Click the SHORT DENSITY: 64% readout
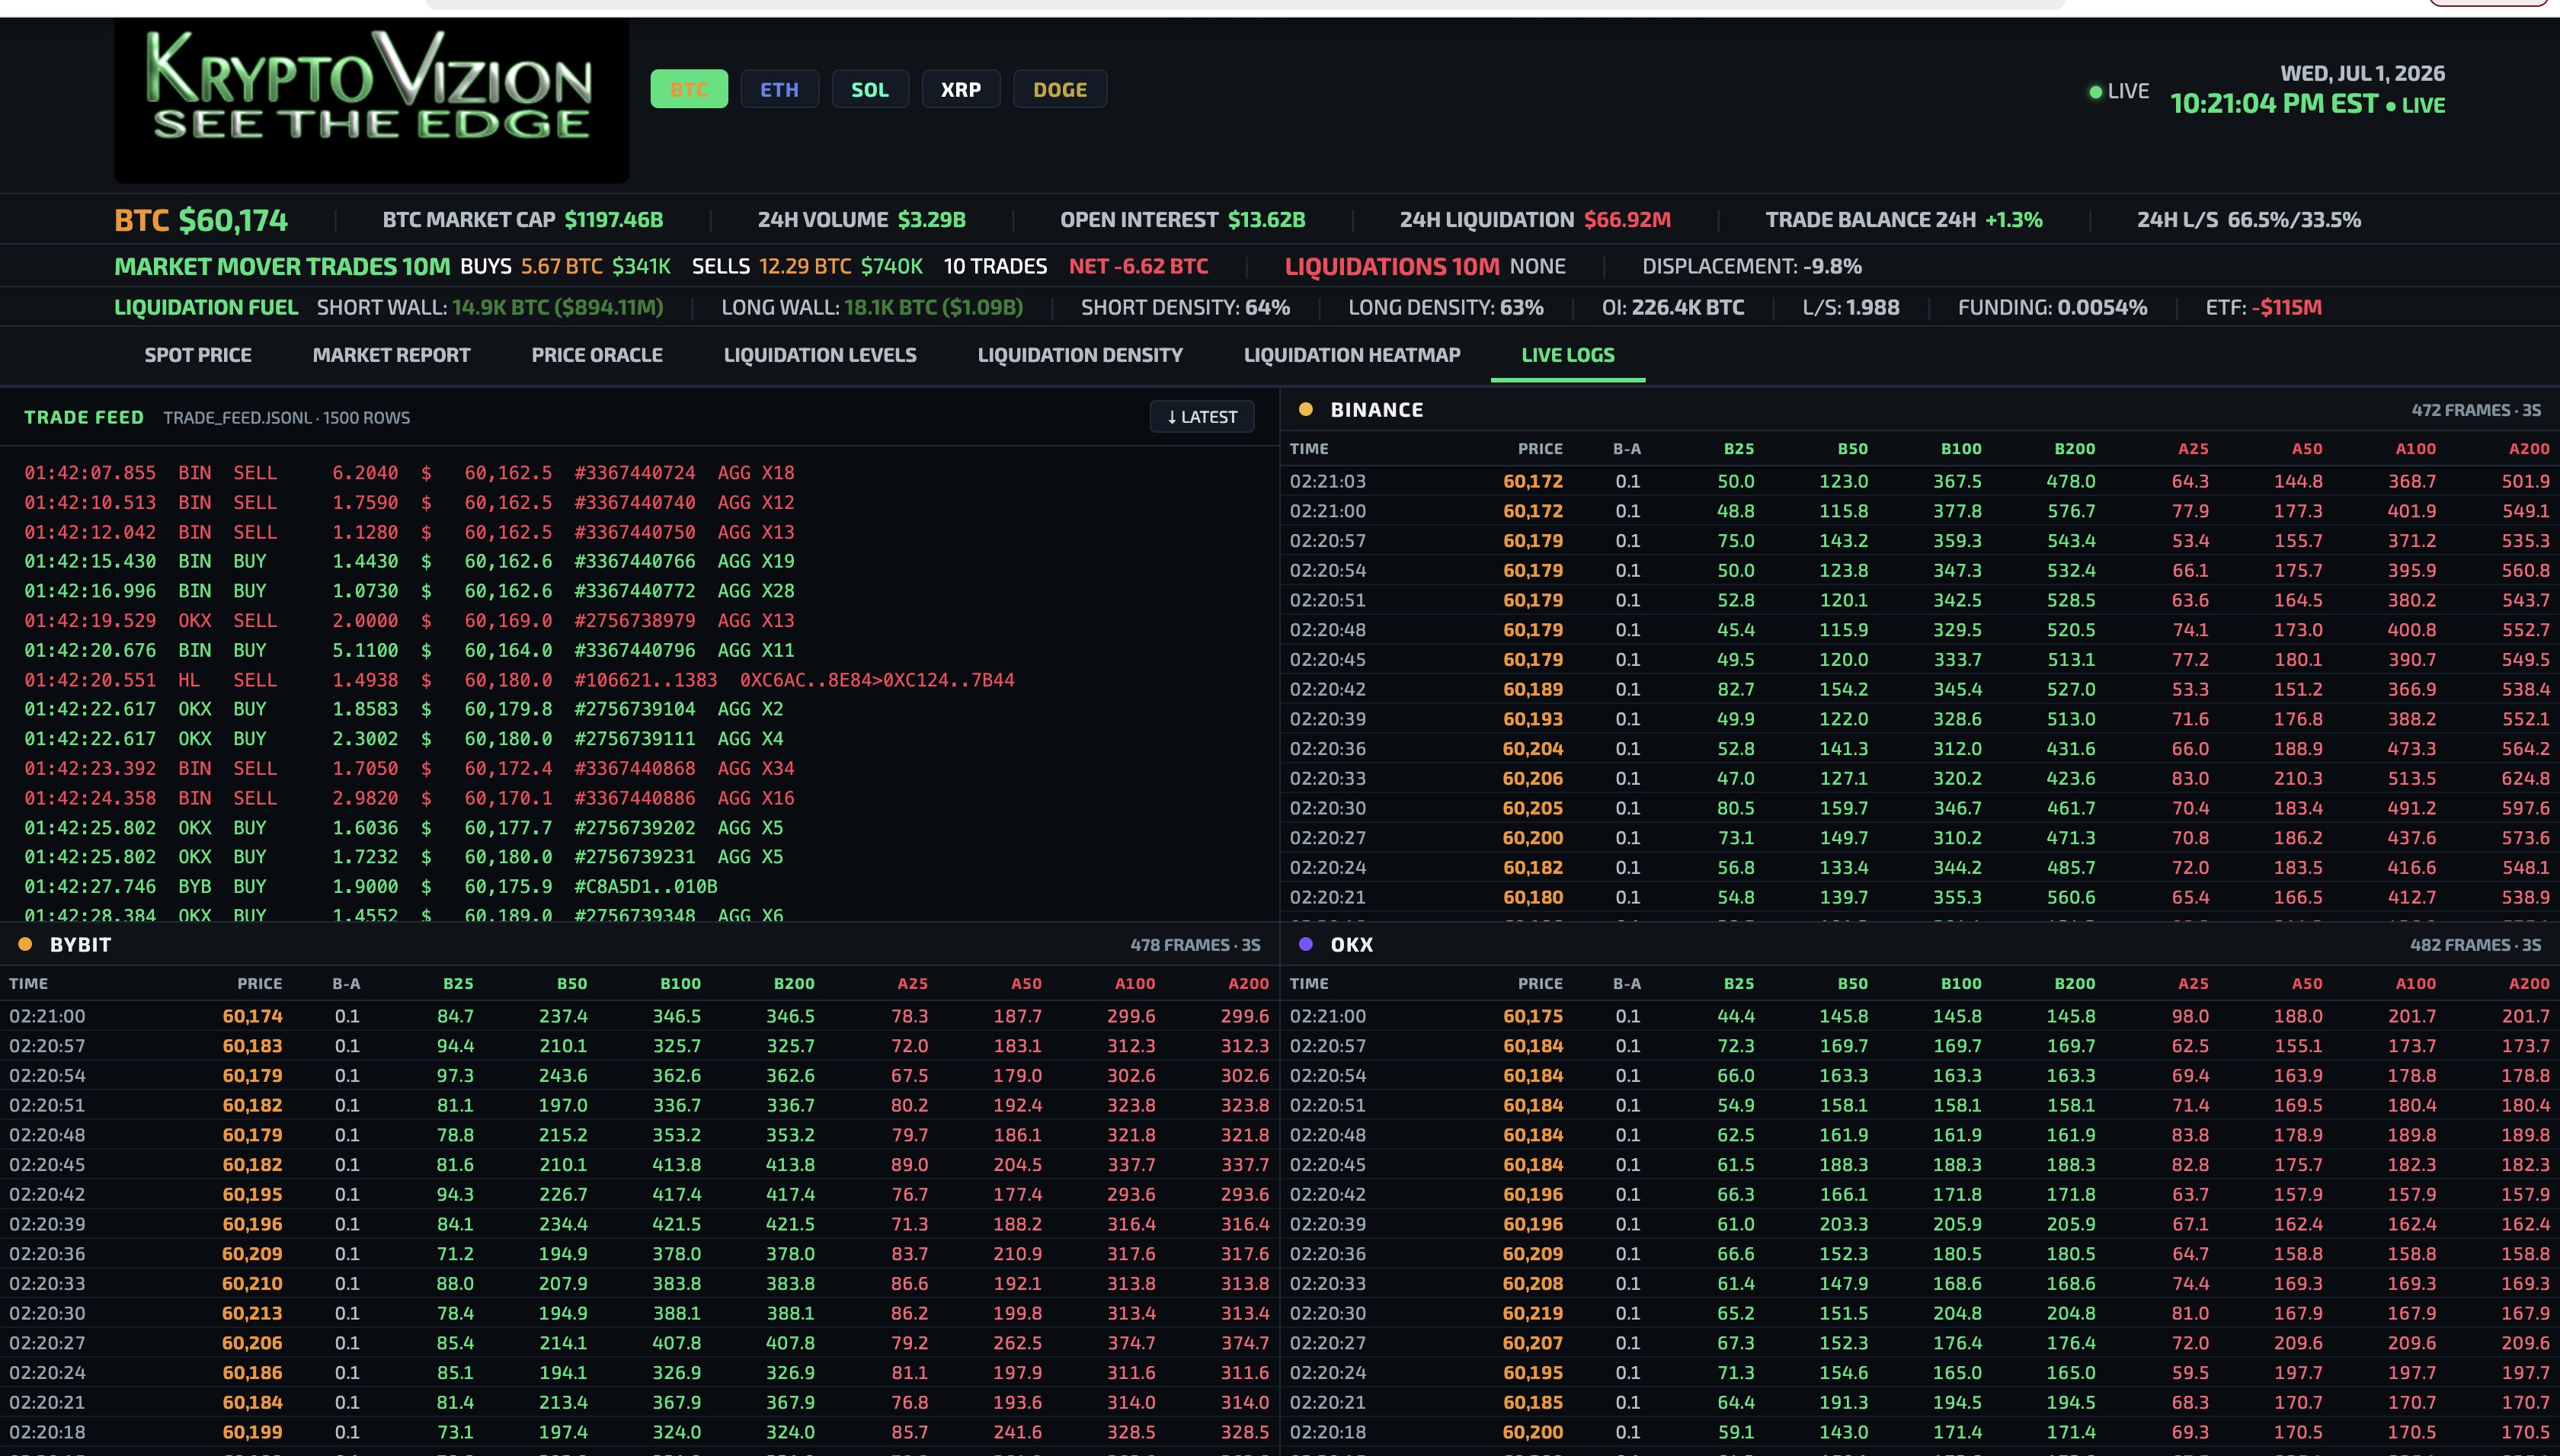Screen dimensions: 2560x1456 point(1185,308)
